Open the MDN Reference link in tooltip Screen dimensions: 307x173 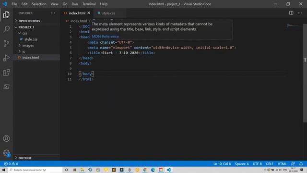[x=106, y=37]
